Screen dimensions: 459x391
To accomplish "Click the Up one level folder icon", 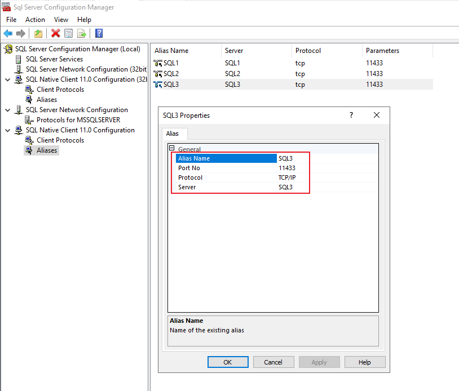I will (38, 34).
